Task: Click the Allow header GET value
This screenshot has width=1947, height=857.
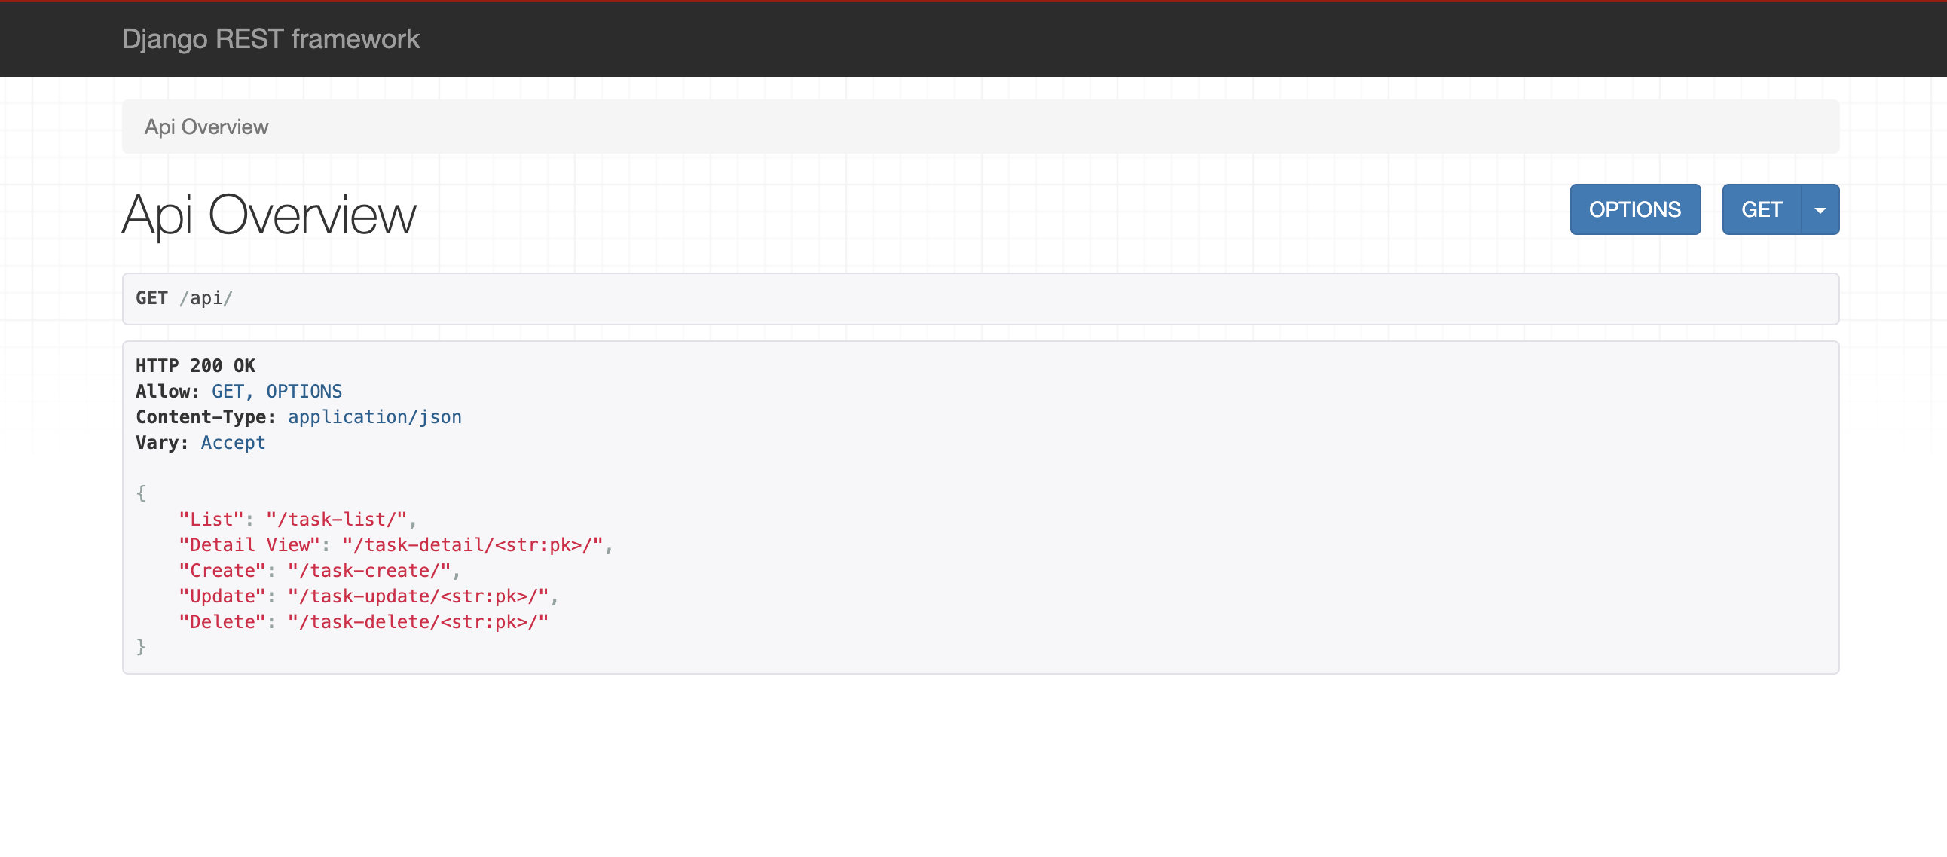Action: pyautogui.click(x=228, y=392)
